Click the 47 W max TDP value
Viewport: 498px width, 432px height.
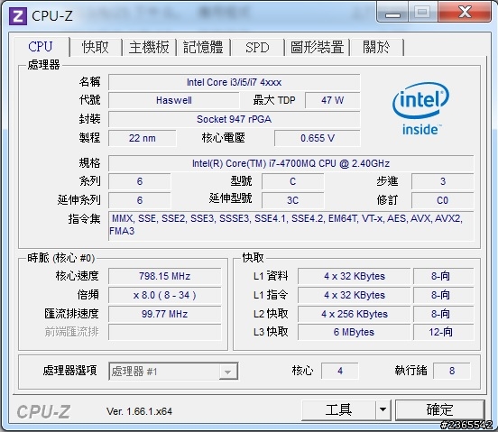click(332, 100)
